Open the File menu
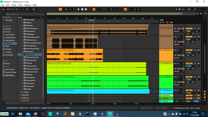Image resolution: width=208 pixels, height=117 pixels. [2, 5]
